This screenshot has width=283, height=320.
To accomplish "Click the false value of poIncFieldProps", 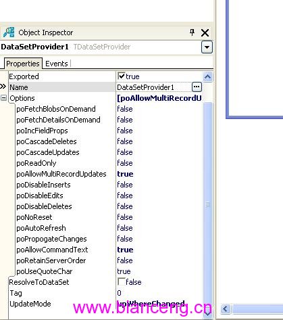I will point(125,131).
